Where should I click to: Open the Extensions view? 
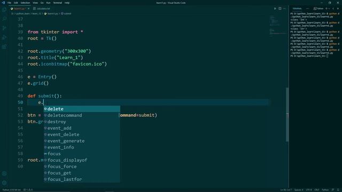(4, 47)
